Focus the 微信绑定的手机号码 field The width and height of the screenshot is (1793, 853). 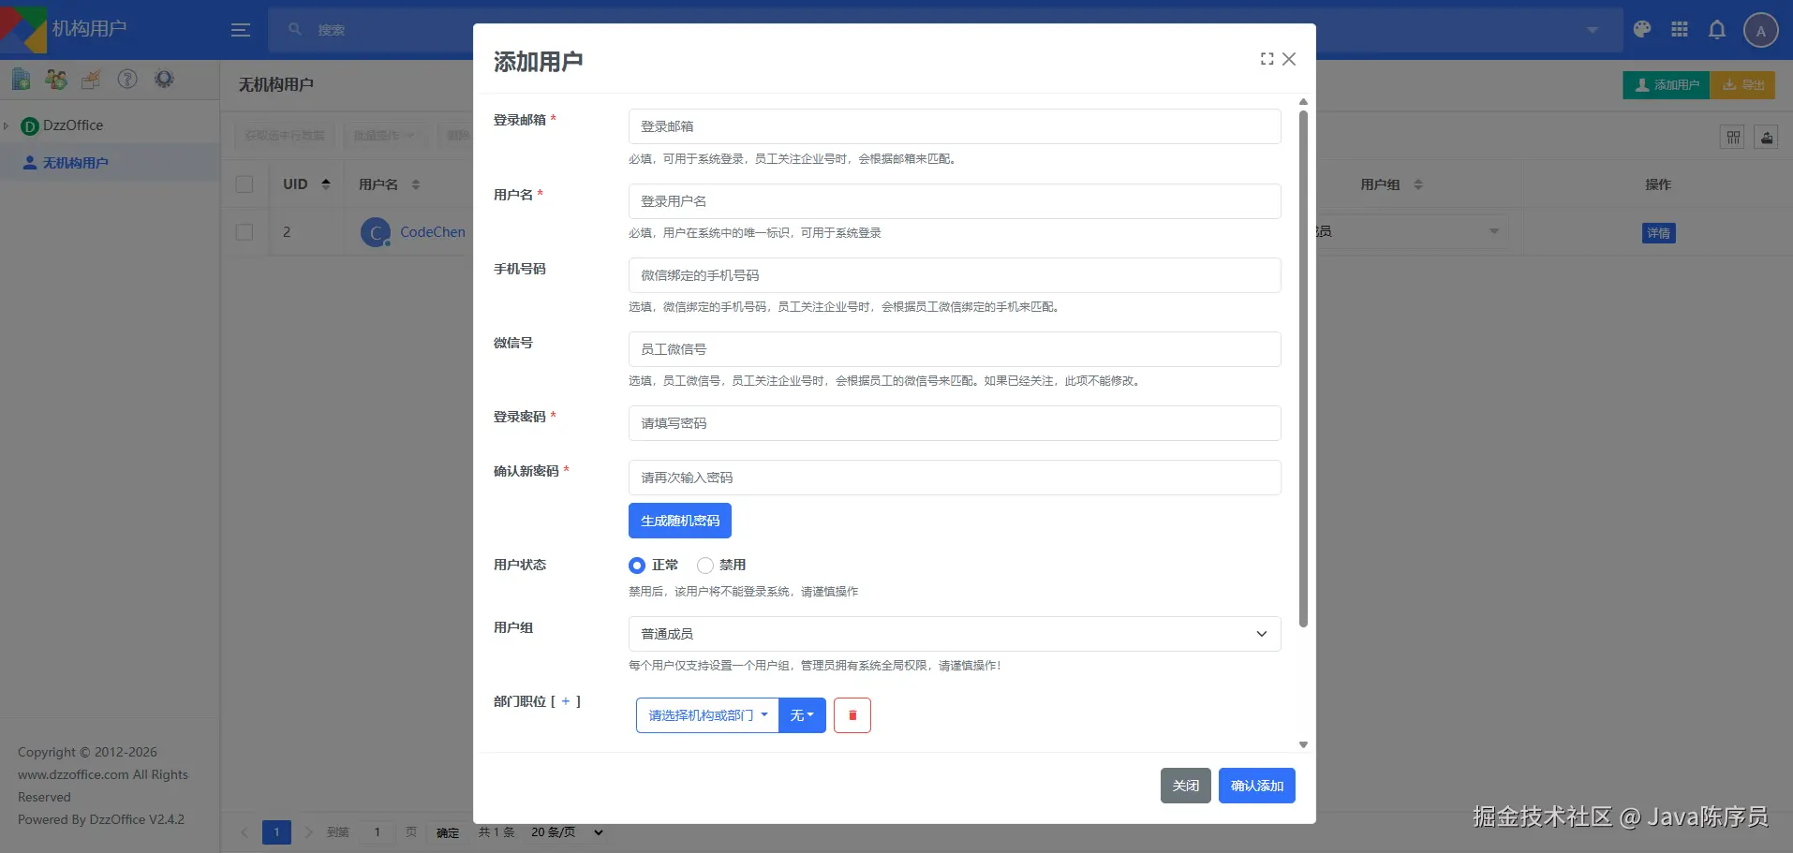click(x=955, y=275)
